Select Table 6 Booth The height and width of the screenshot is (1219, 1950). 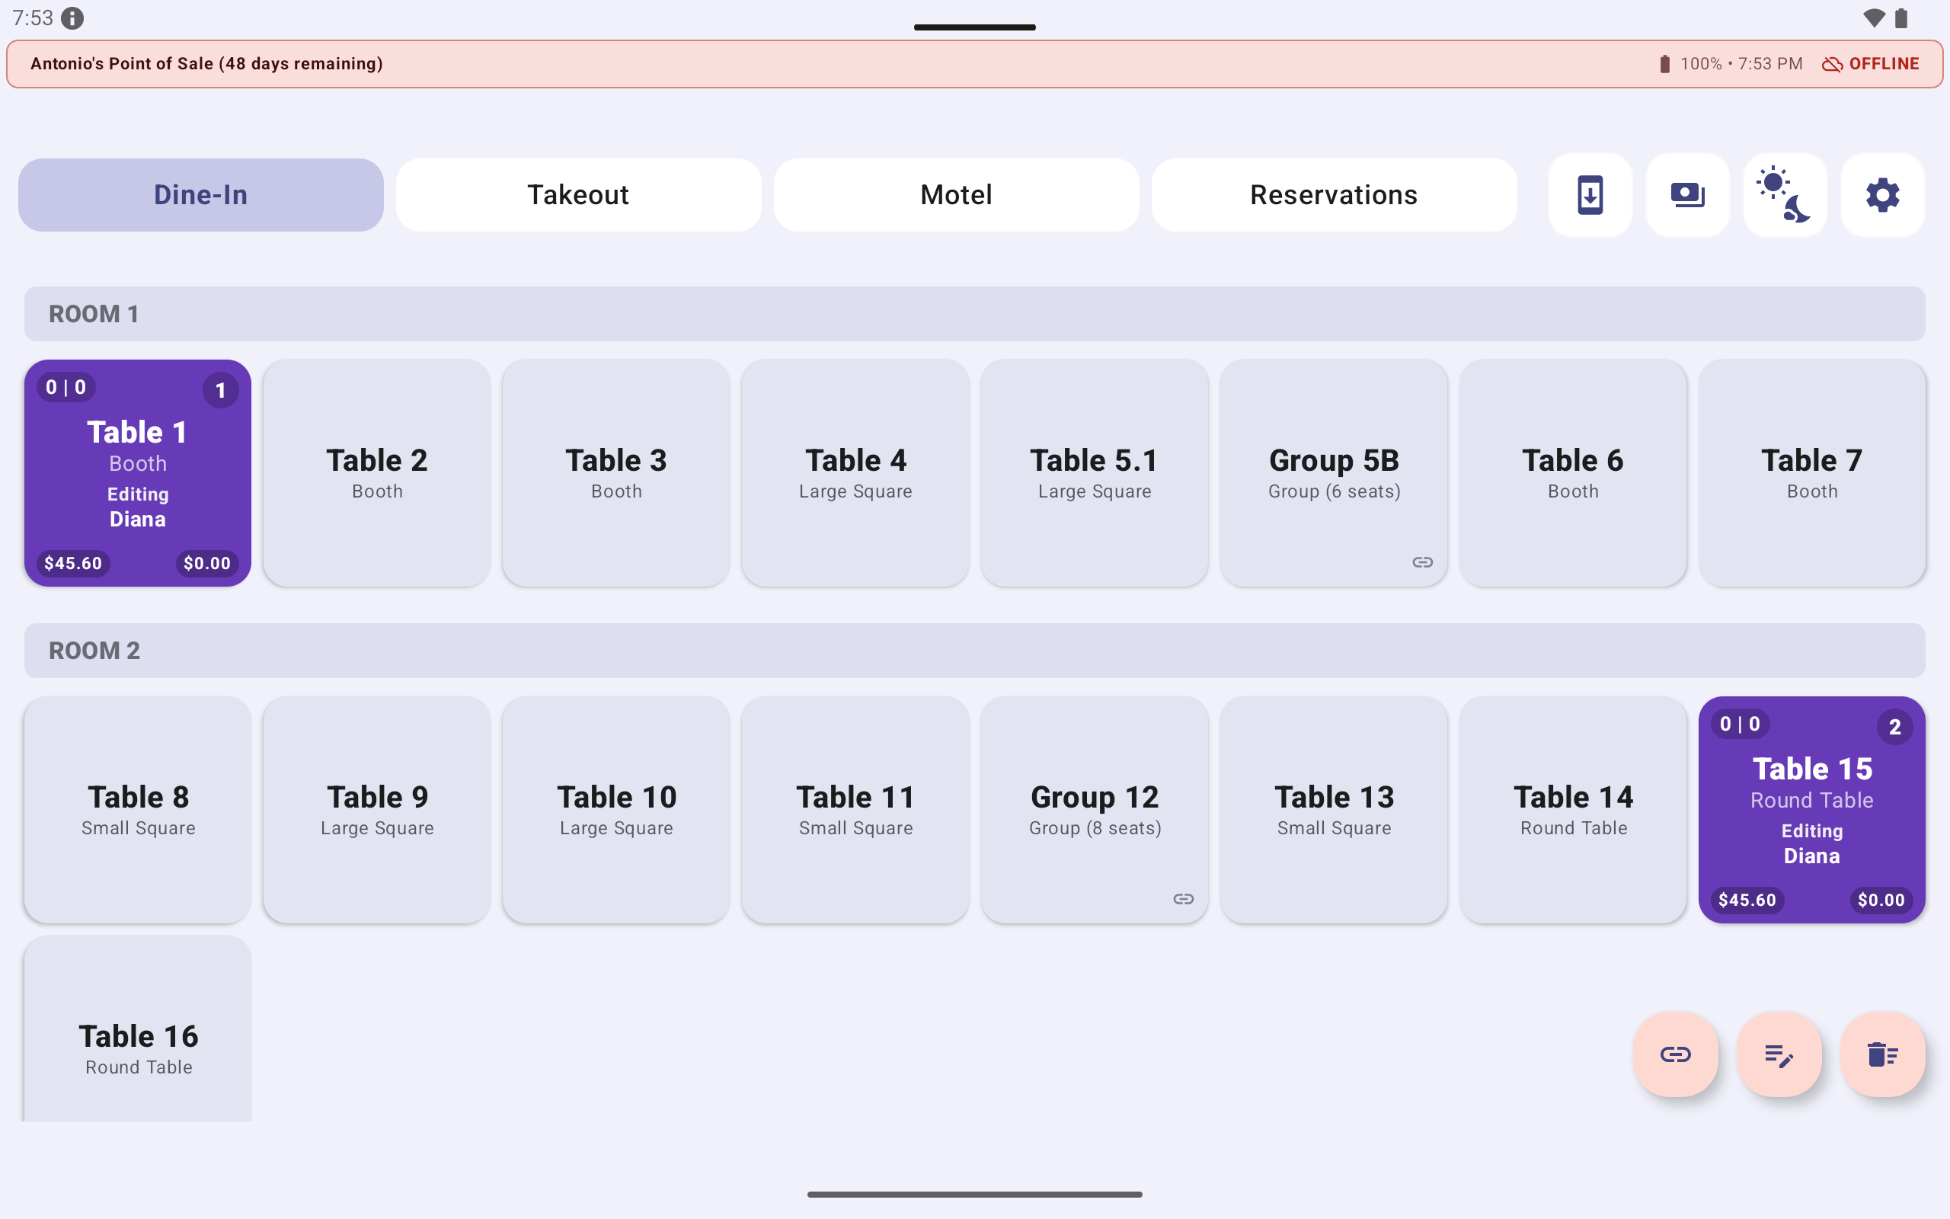point(1573,473)
